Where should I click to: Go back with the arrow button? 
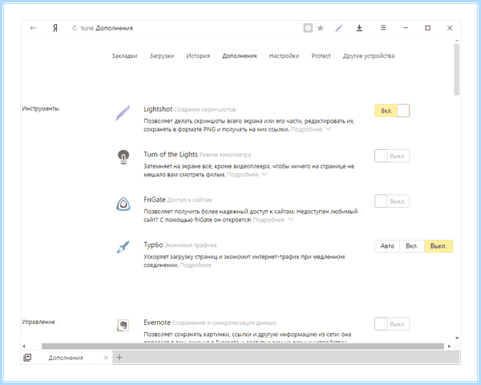click(x=33, y=28)
